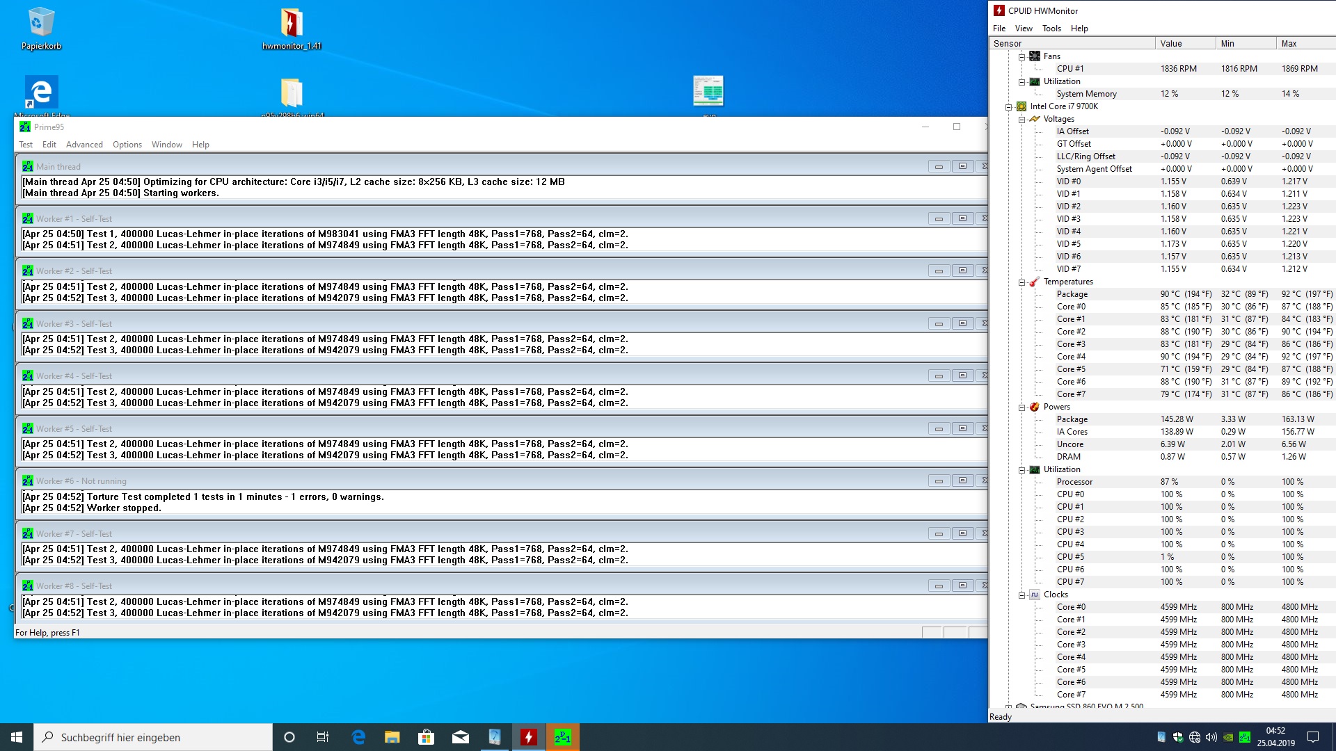
Task: Select the Temperatures thermometer icon
Action: (1035, 282)
